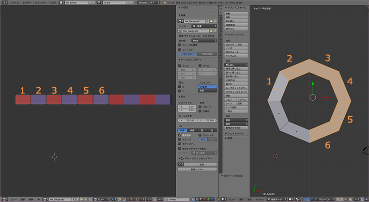
Task: Switch to the オプション tool shelf tab
Action: [x=221, y=51]
